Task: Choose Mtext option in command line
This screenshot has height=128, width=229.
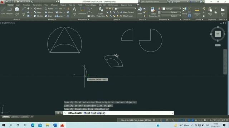Action: (x=87, y=113)
